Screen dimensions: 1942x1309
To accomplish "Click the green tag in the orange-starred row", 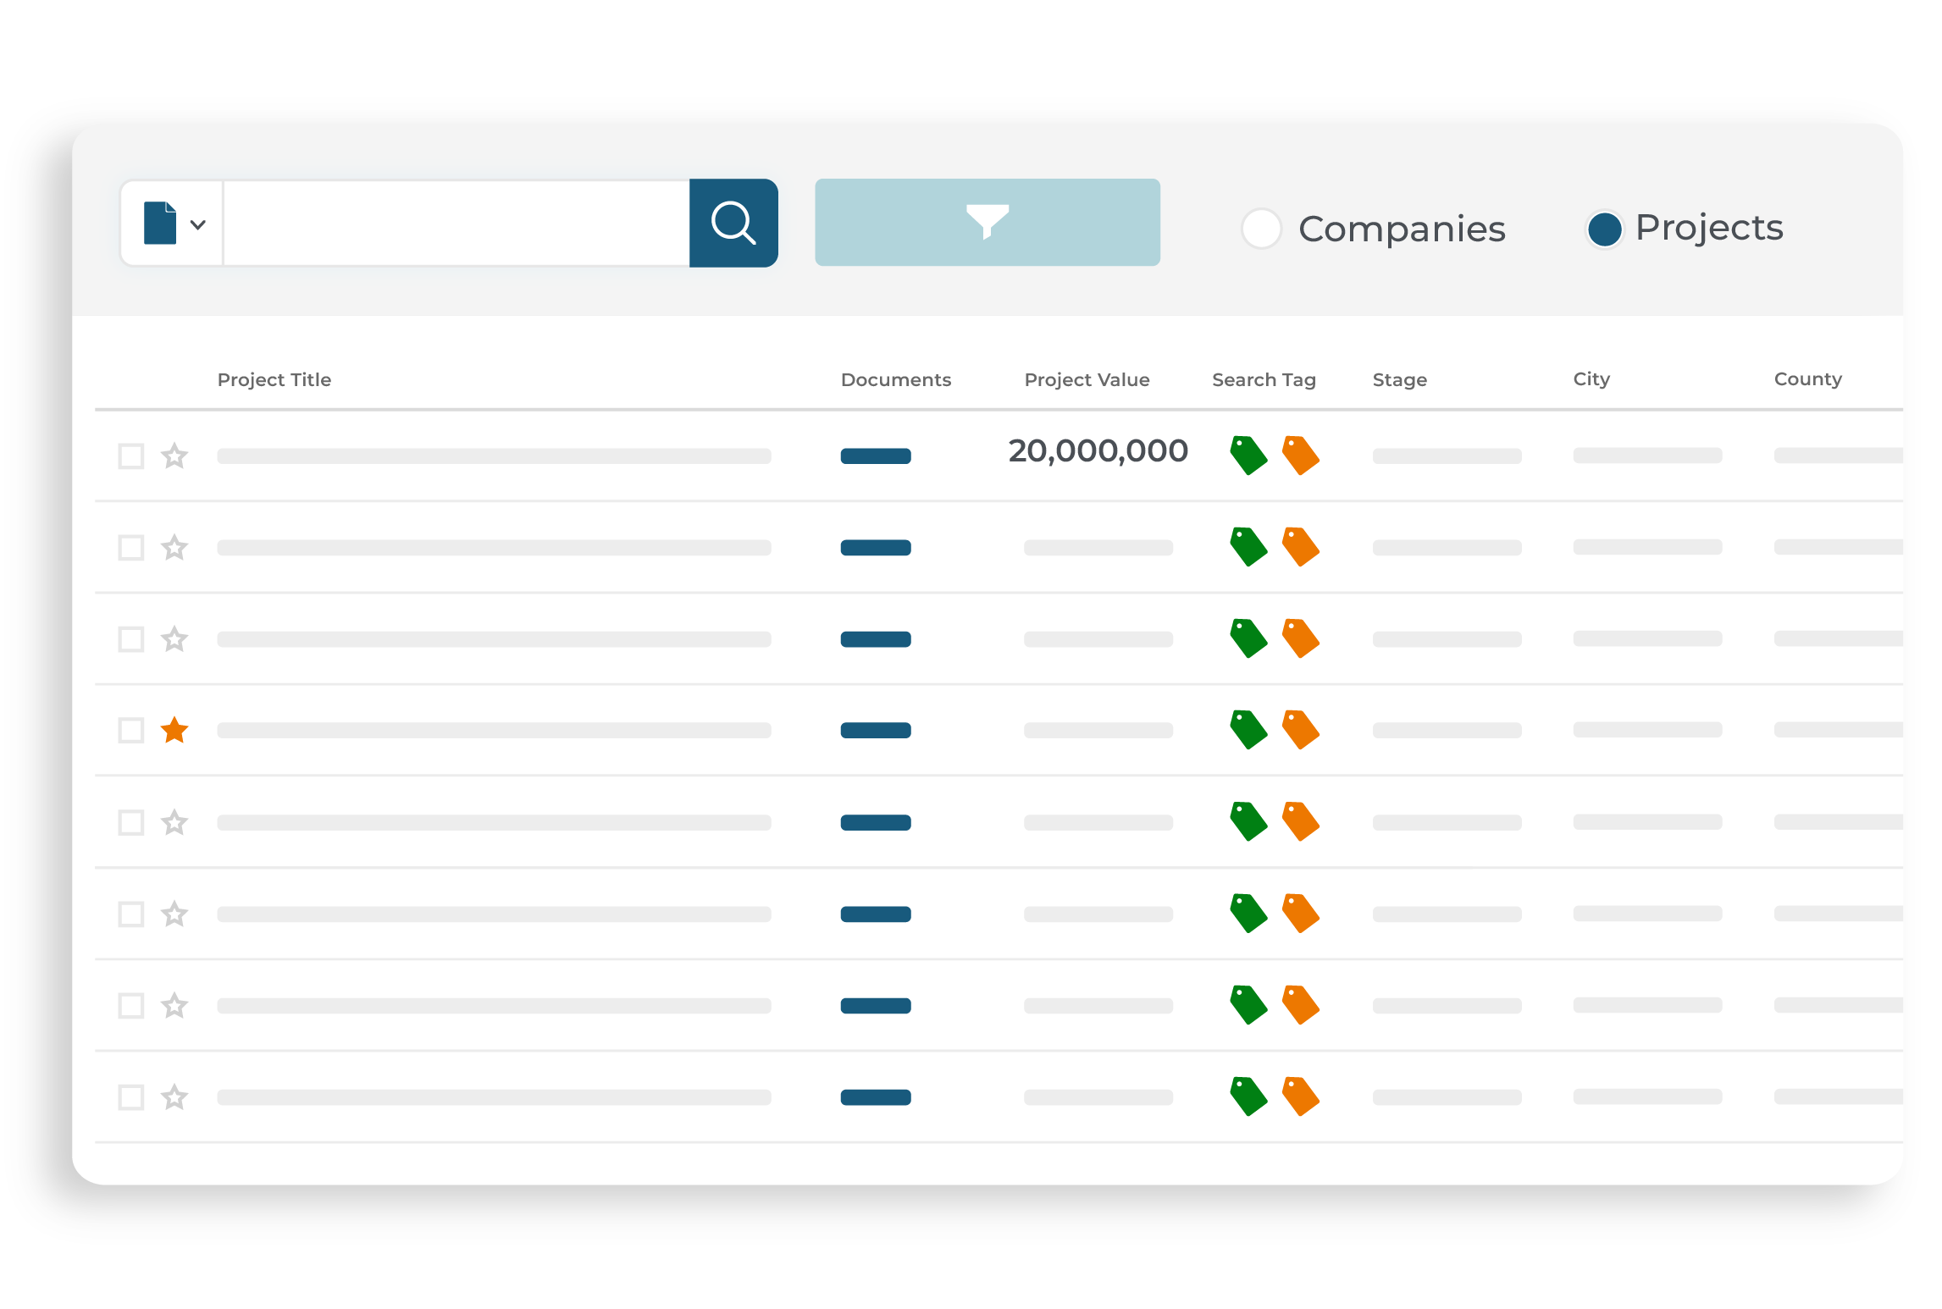I will pyautogui.click(x=1248, y=730).
